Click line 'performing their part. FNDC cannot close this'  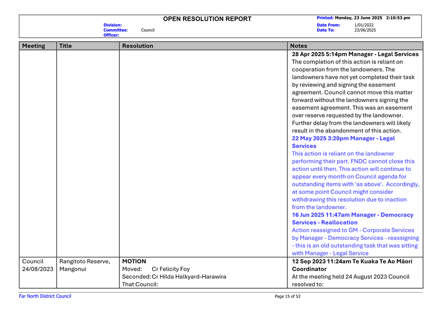(x=353, y=161)
